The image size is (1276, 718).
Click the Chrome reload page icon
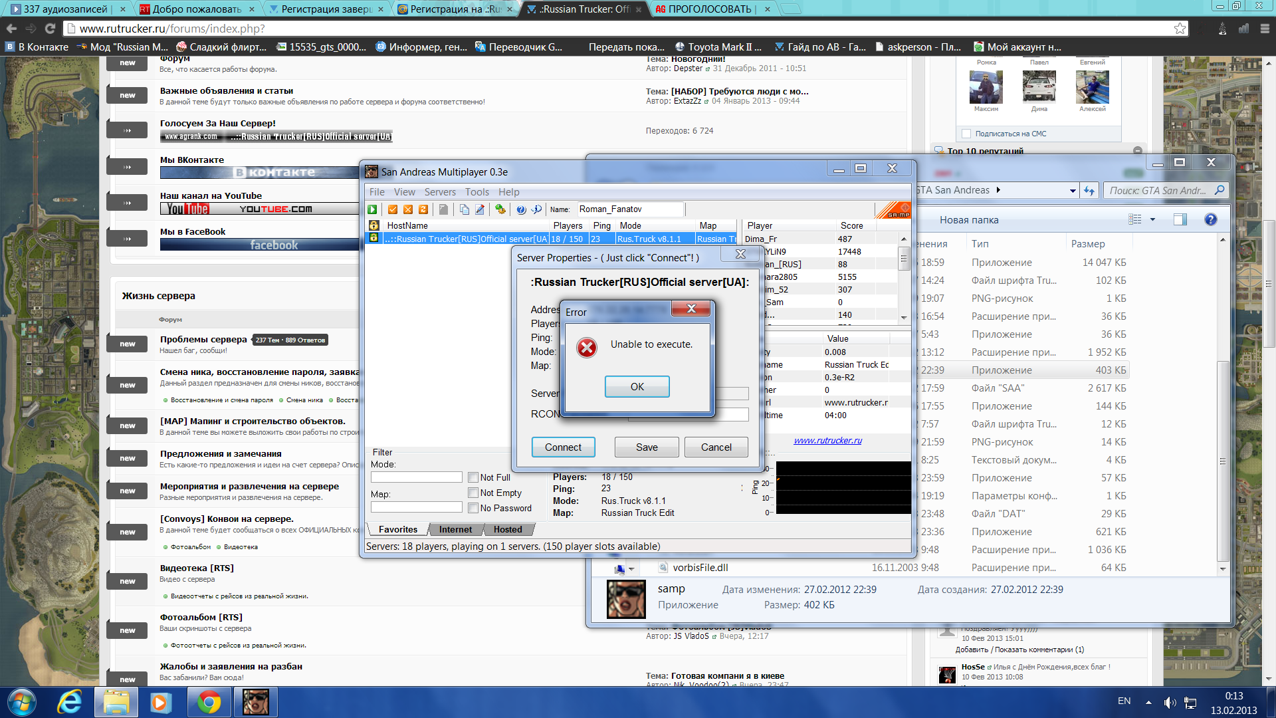pyautogui.click(x=50, y=28)
